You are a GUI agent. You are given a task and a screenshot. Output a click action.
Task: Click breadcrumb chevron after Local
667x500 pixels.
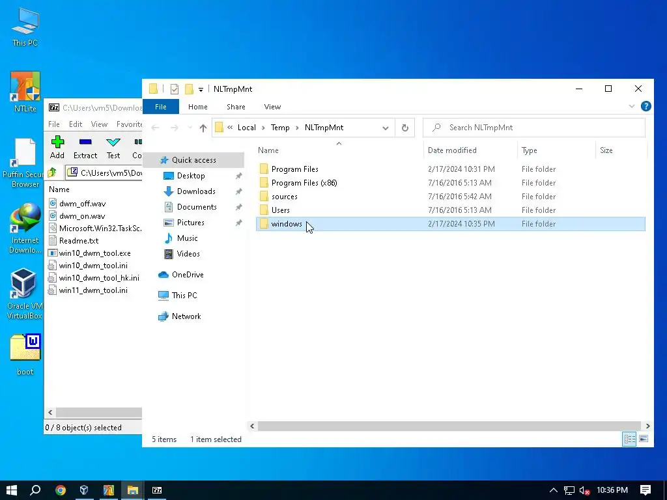(x=263, y=128)
